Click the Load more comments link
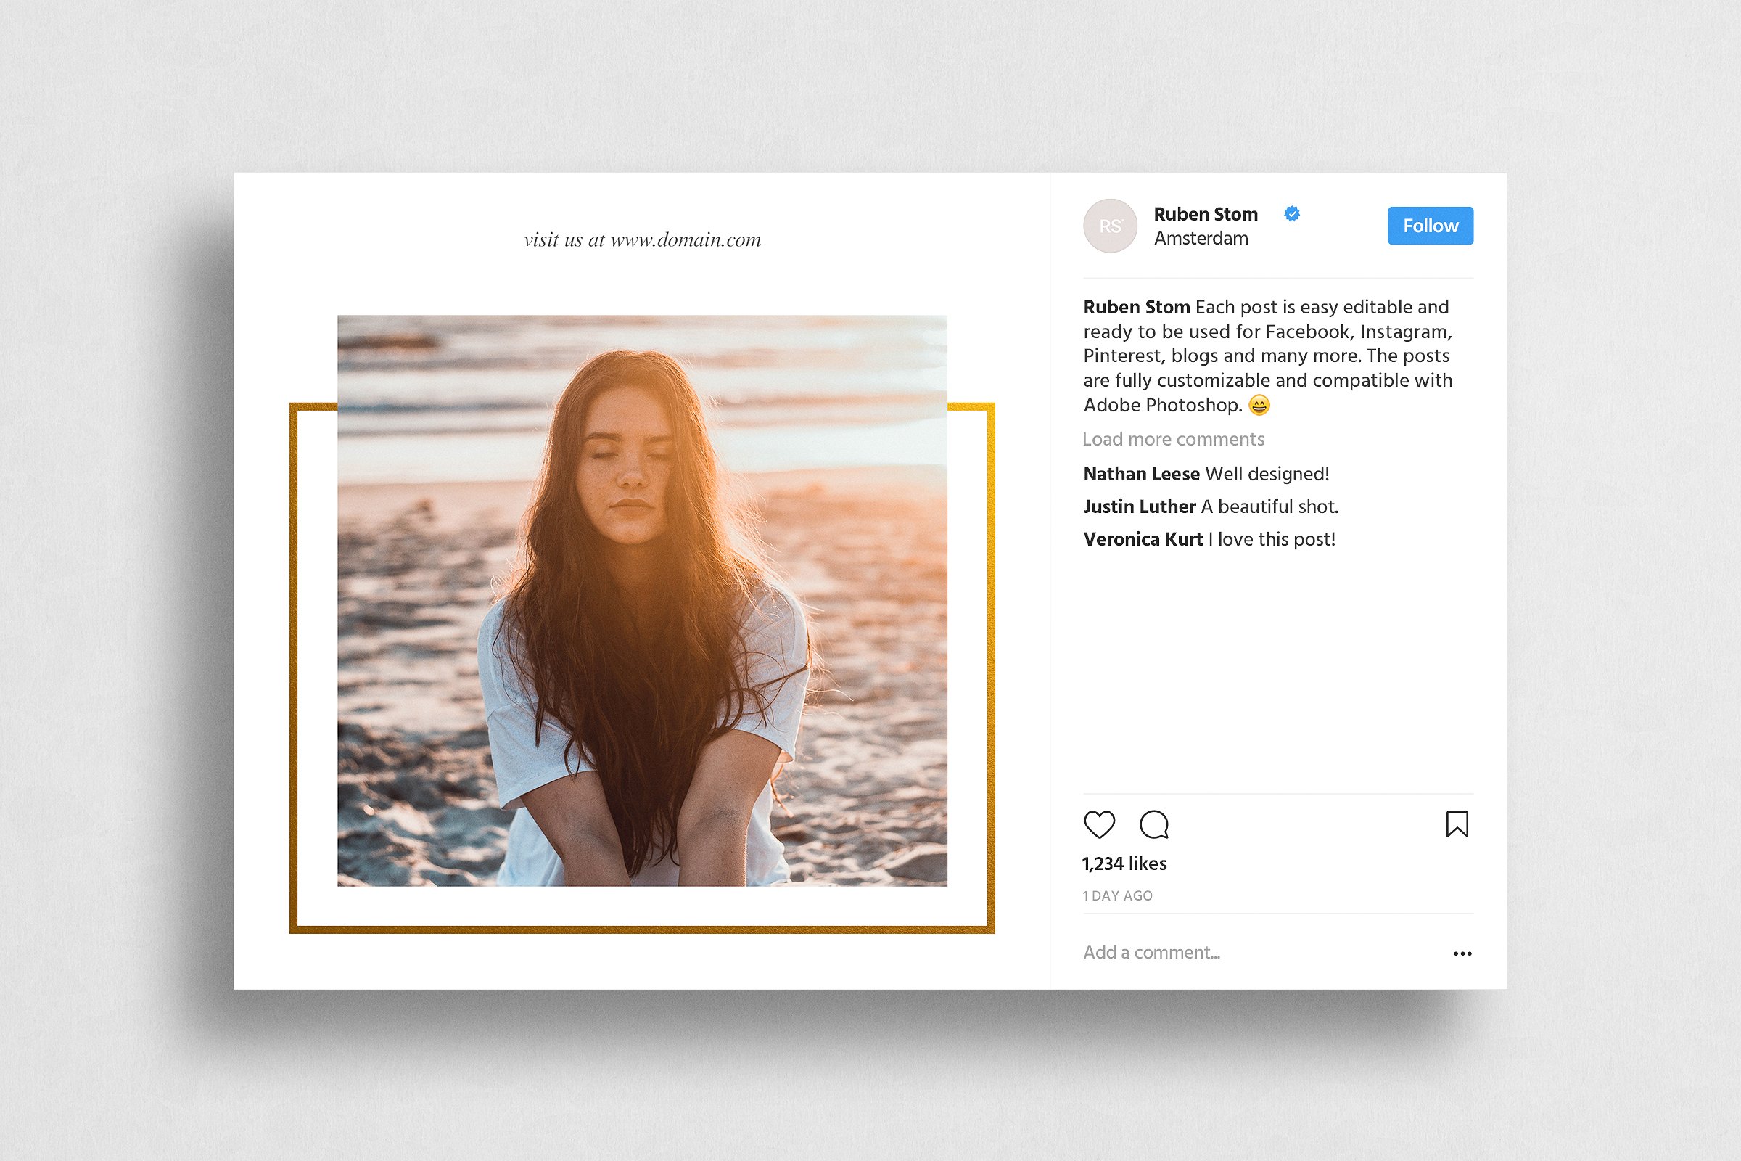 pos(1173,438)
